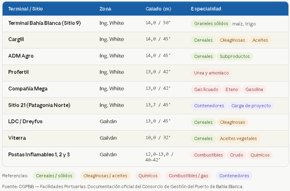Sort by the Zona column header
Screen dimensions: 290x191
coord(105,9)
